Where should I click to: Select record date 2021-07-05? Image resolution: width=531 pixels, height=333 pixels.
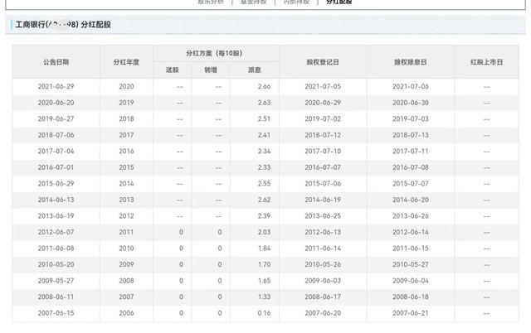point(323,86)
